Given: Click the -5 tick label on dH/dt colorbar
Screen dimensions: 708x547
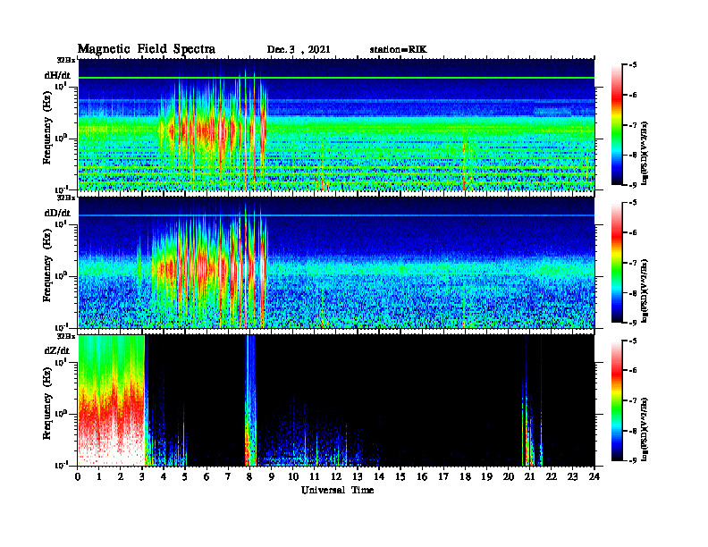Looking at the screenshot, I should 633,65.
